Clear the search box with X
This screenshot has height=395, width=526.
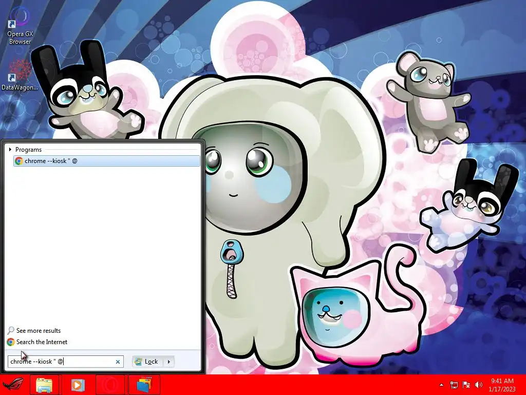[x=118, y=362]
